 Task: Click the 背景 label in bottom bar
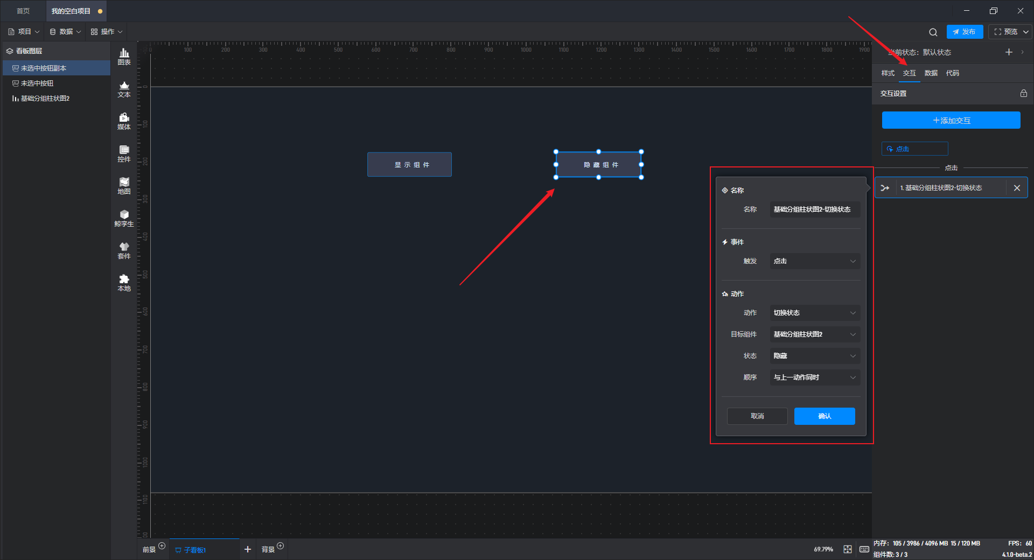pyautogui.click(x=268, y=550)
